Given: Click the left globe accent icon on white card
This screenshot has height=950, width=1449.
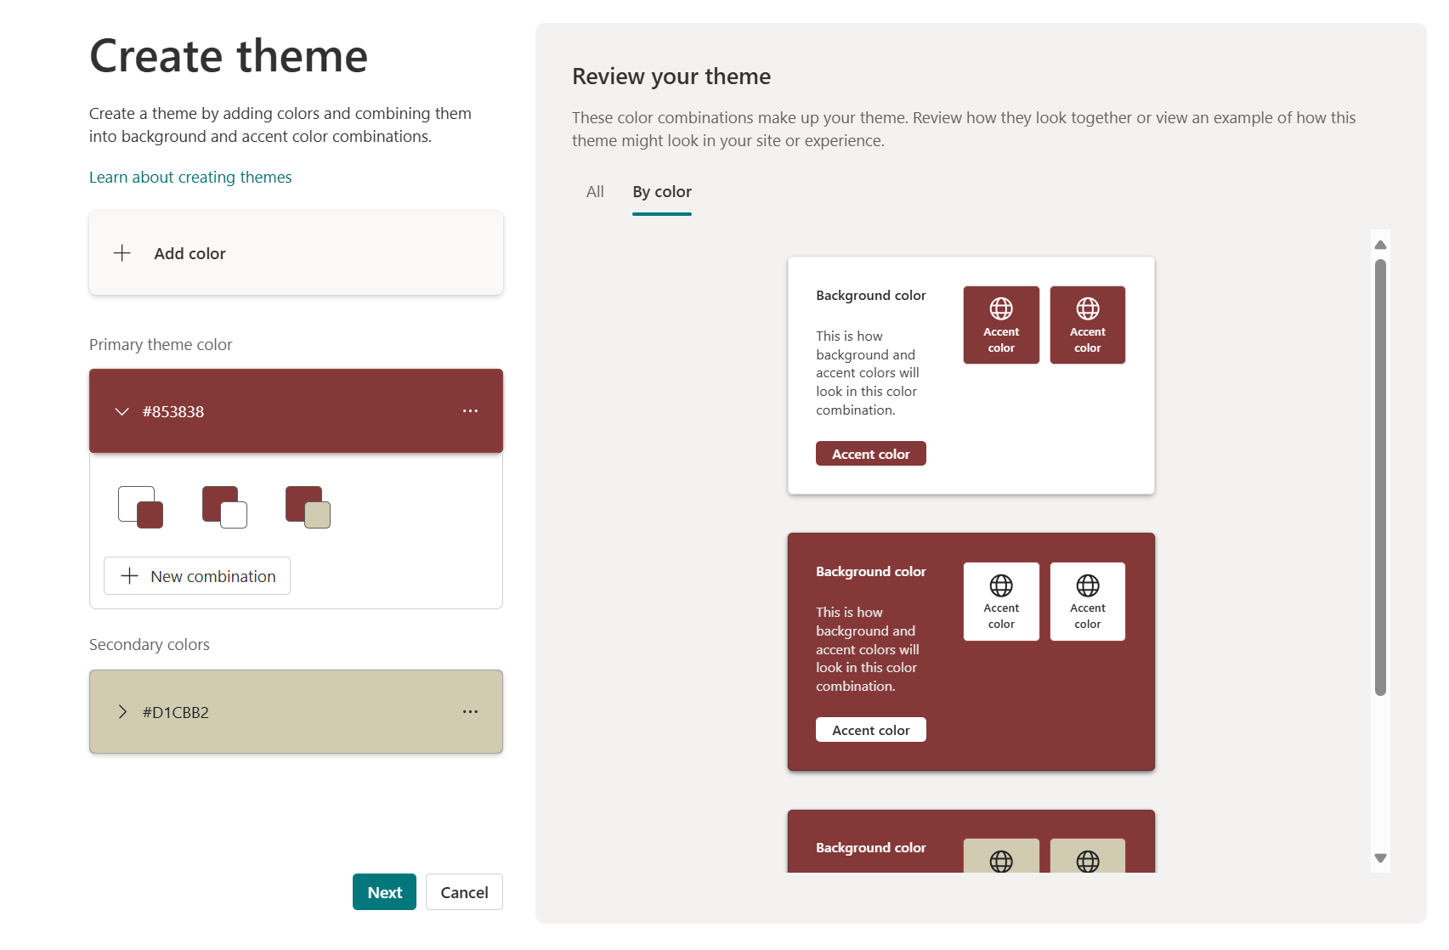Looking at the screenshot, I should (x=1000, y=308).
